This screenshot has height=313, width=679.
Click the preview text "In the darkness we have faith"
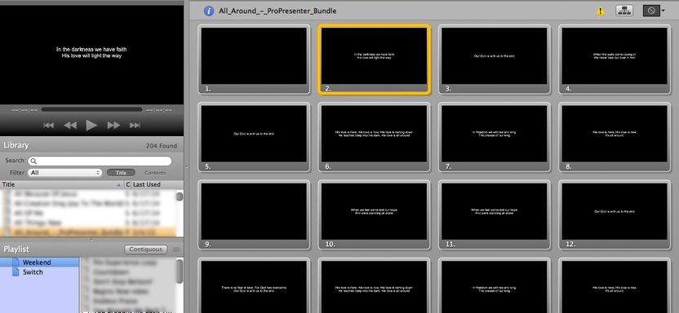(x=91, y=49)
